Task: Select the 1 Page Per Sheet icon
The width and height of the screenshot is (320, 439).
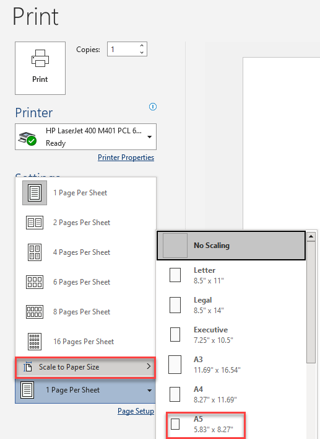Action: pos(35,193)
